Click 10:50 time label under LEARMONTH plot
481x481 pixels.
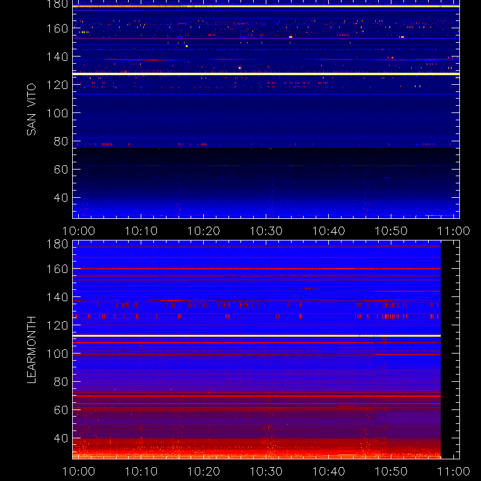[x=391, y=471]
